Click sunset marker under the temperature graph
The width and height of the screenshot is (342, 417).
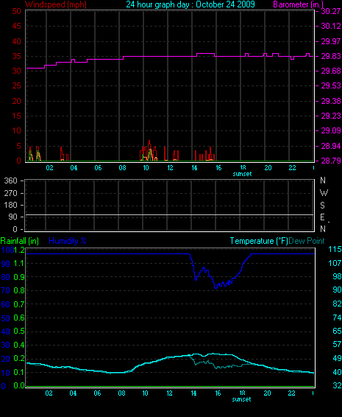[241, 399]
